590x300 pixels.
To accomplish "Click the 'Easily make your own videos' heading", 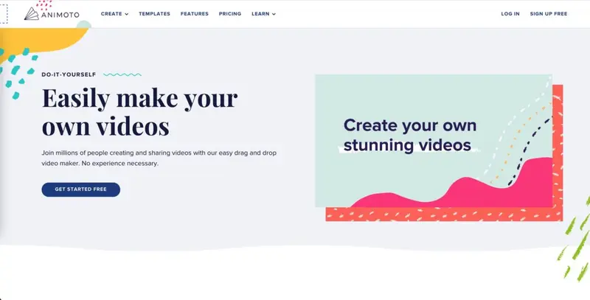I will [140, 112].
